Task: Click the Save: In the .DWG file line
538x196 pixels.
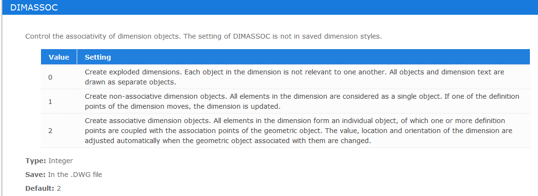Action: tap(63, 175)
